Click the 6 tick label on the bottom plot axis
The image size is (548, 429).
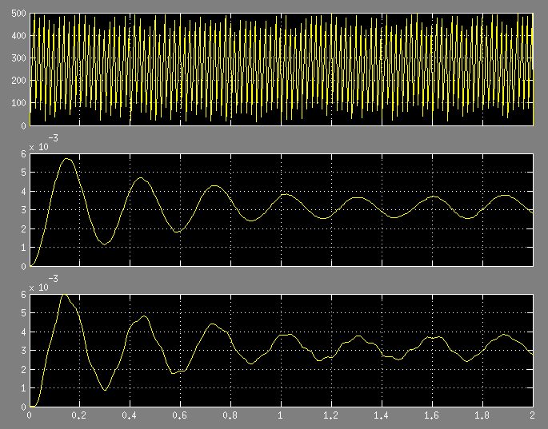pyautogui.click(x=23, y=295)
